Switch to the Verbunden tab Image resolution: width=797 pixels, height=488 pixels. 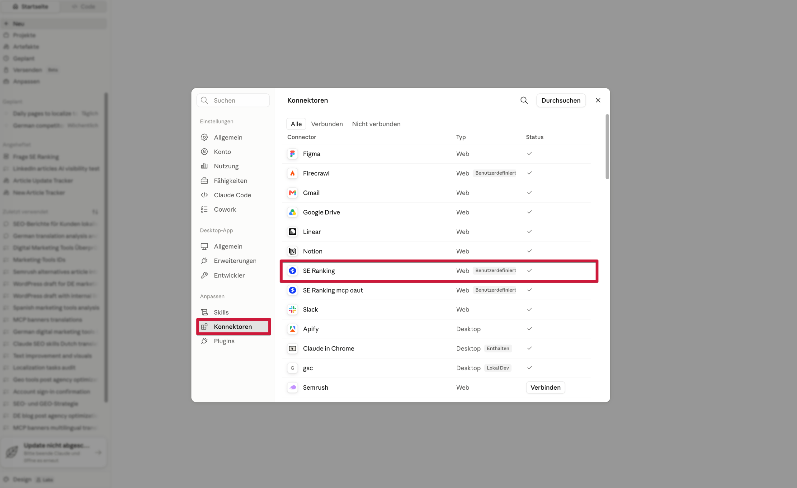pos(327,124)
